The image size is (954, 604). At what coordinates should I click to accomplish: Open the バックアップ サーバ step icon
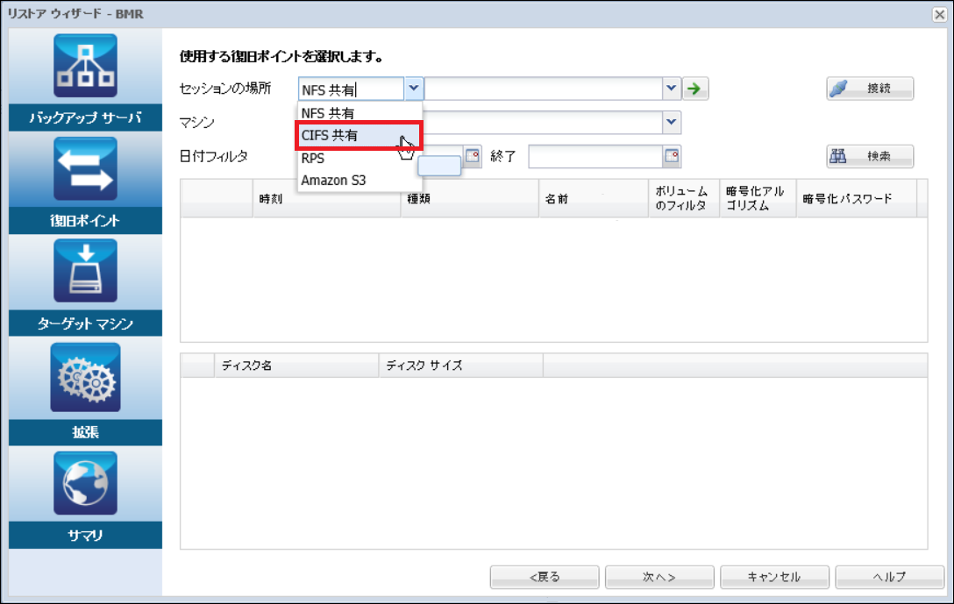tap(85, 66)
